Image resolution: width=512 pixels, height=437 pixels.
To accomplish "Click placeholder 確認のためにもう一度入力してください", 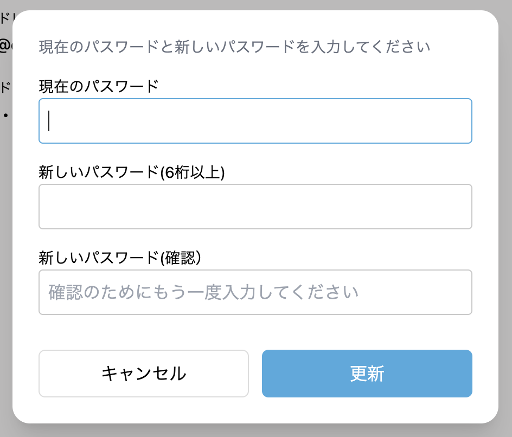I will (x=203, y=292).
